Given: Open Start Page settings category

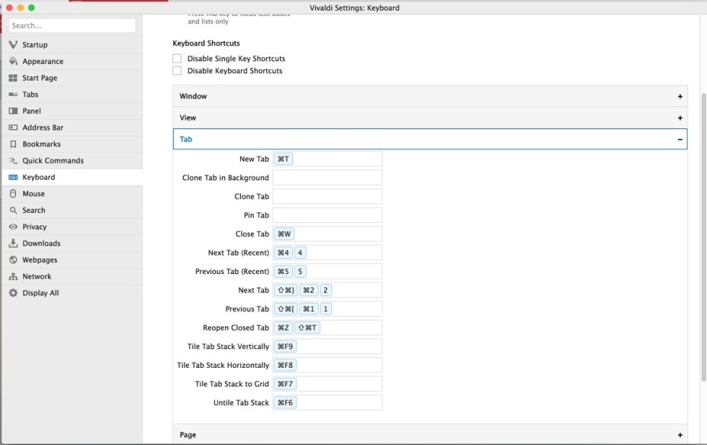Looking at the screenshot, I should [72, 78].
